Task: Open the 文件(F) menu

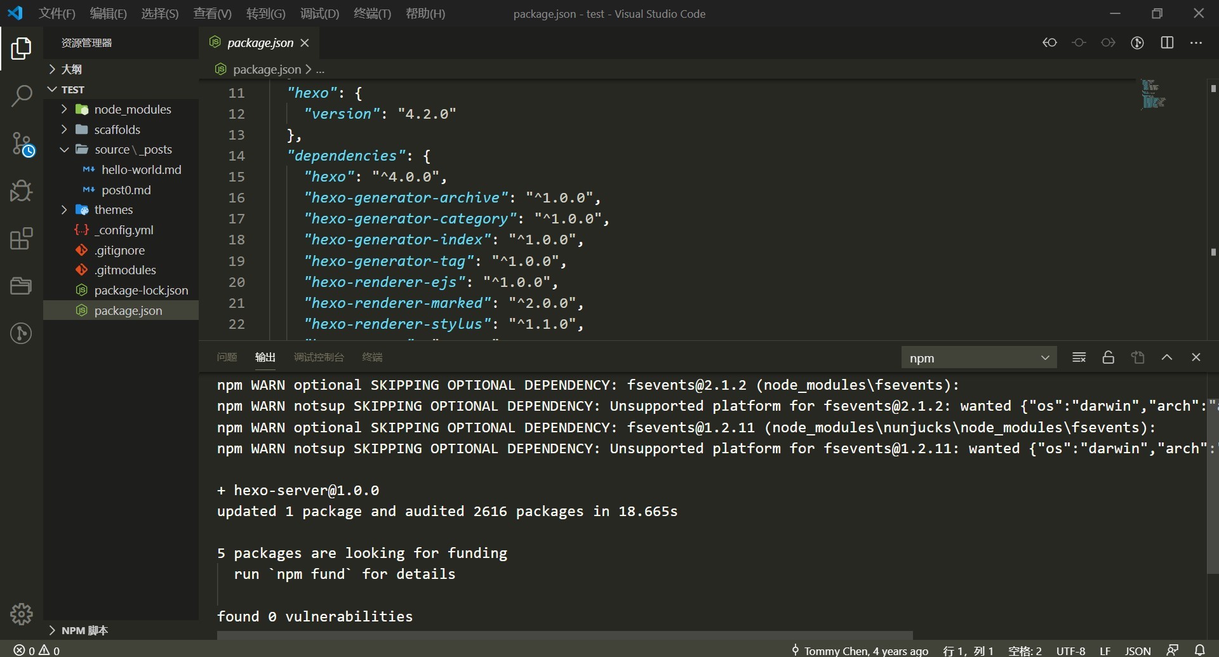Action: pos(57,13)
